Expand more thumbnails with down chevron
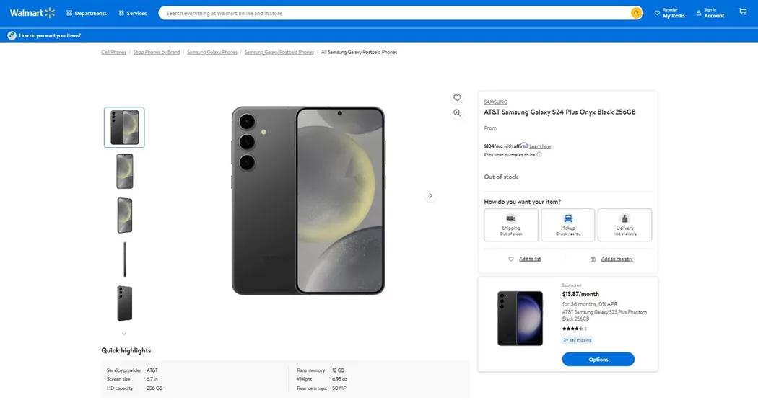Image resolution: width=758 pixels, height=400 pixels. tap(124, 334)
